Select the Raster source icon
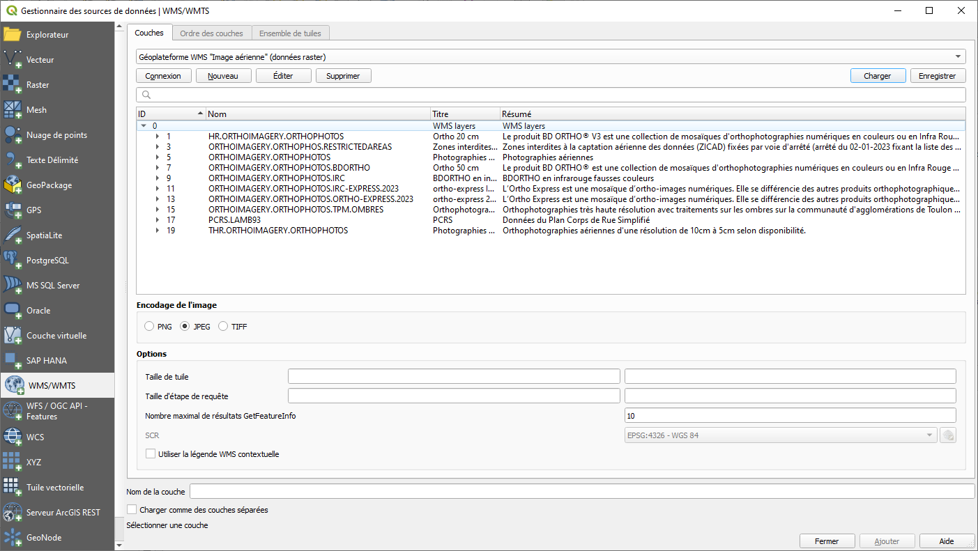 tap(13, 85)
